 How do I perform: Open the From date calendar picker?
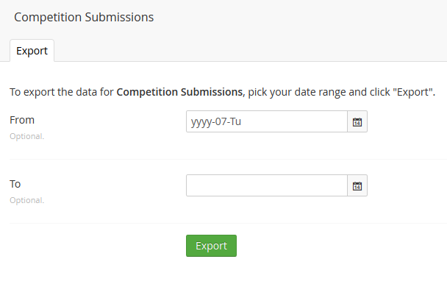pos(357,121)
